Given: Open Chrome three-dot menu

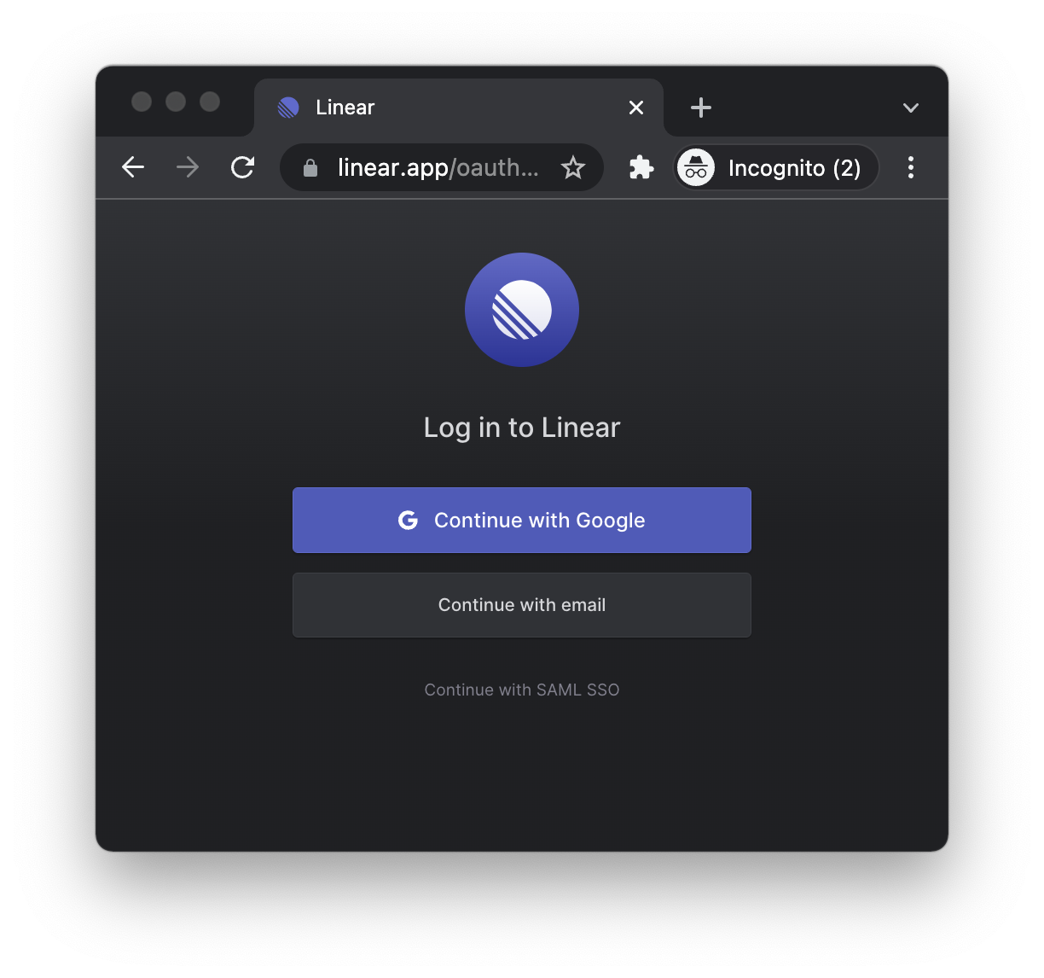Looking at the screenshot, I should point(911,167).
